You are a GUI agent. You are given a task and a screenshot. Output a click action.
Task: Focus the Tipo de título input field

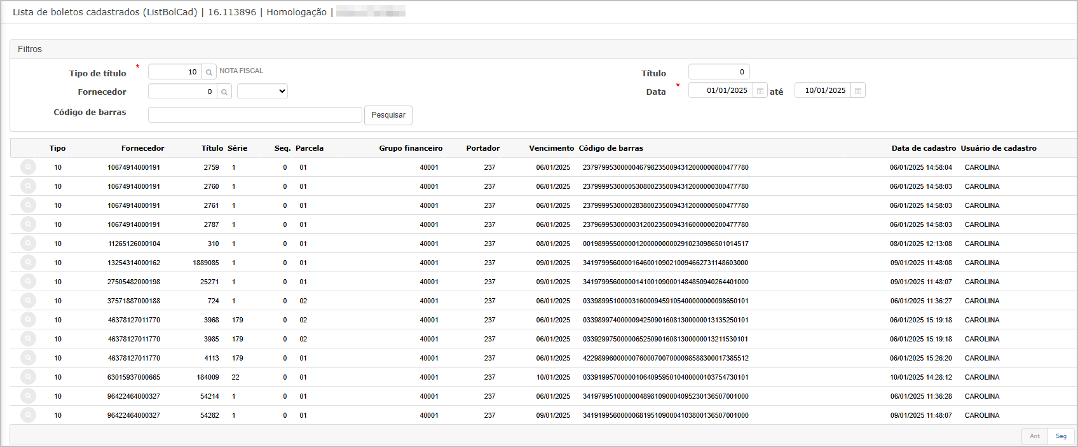coord(175,72)
